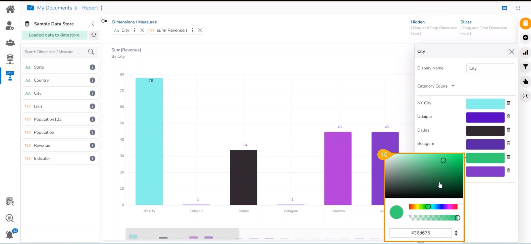
Task: Click the Dallas bar in chart
Action: tap(243, 178)
